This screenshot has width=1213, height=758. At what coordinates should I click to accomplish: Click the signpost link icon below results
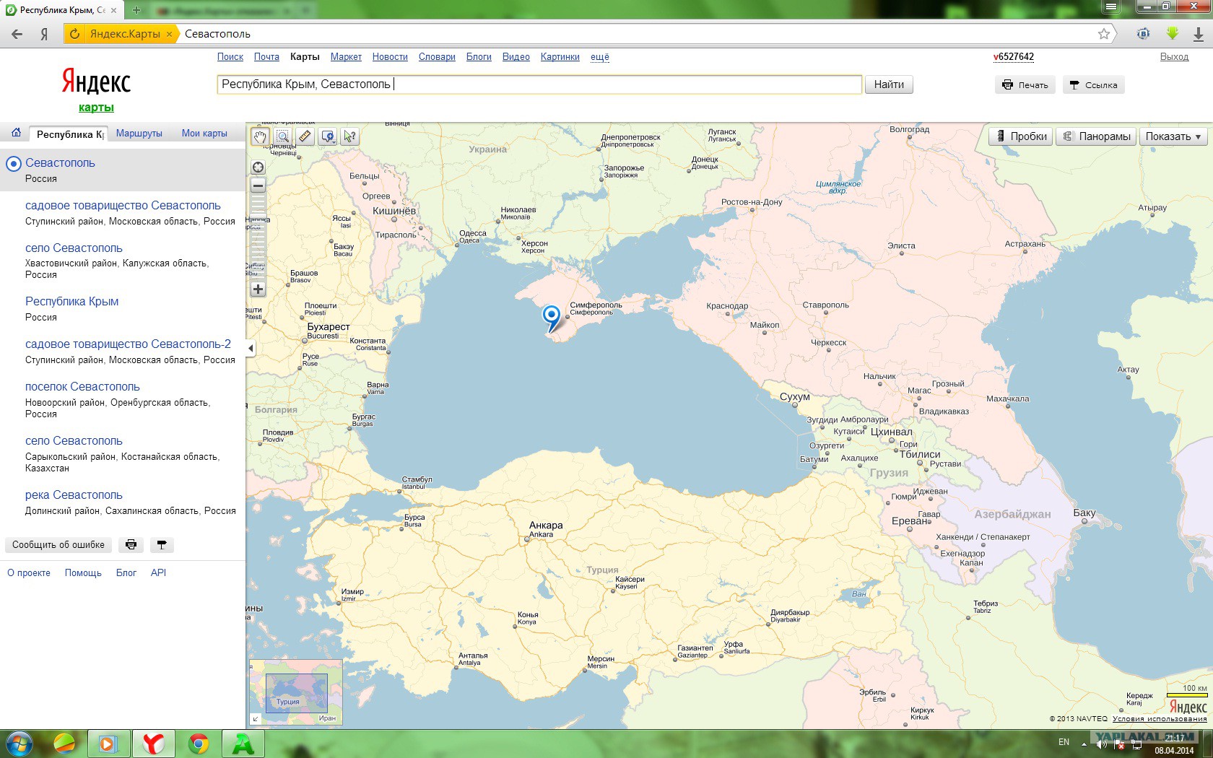tap(162, 545)
